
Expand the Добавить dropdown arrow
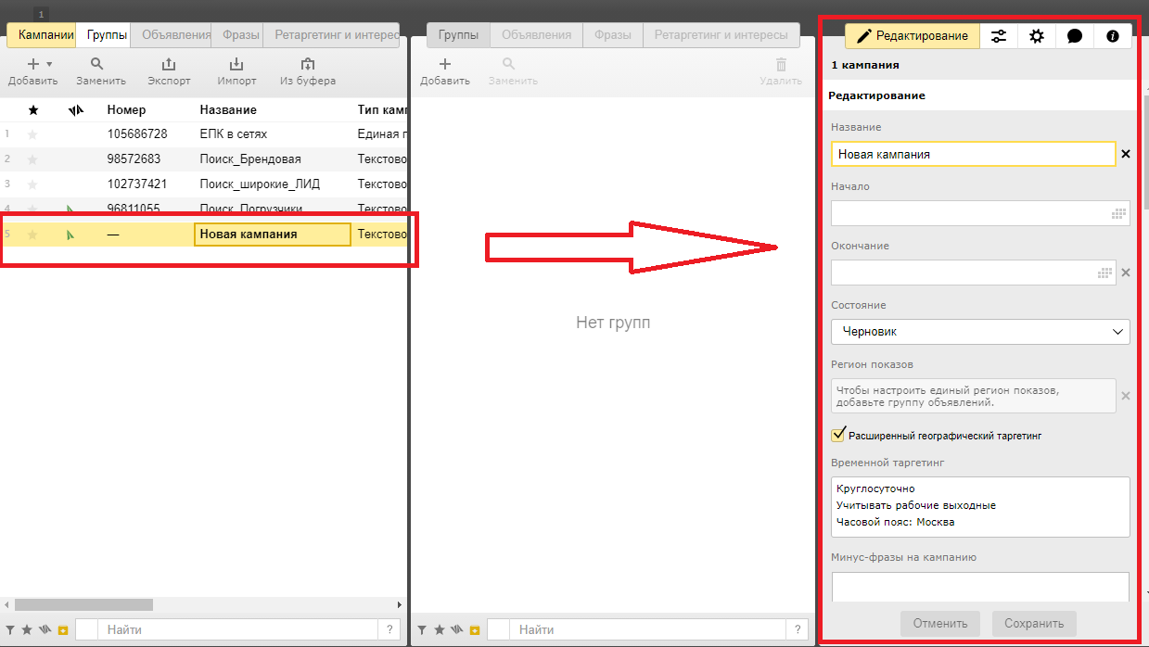click(x=49, y=64)
